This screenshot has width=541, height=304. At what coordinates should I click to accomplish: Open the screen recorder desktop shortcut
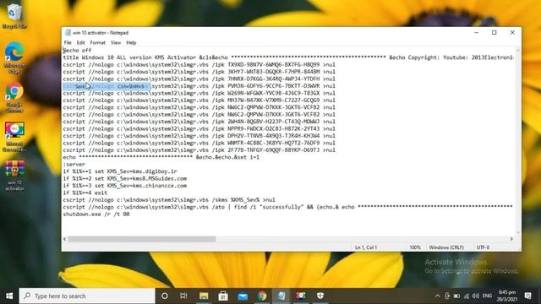(14, 137)
